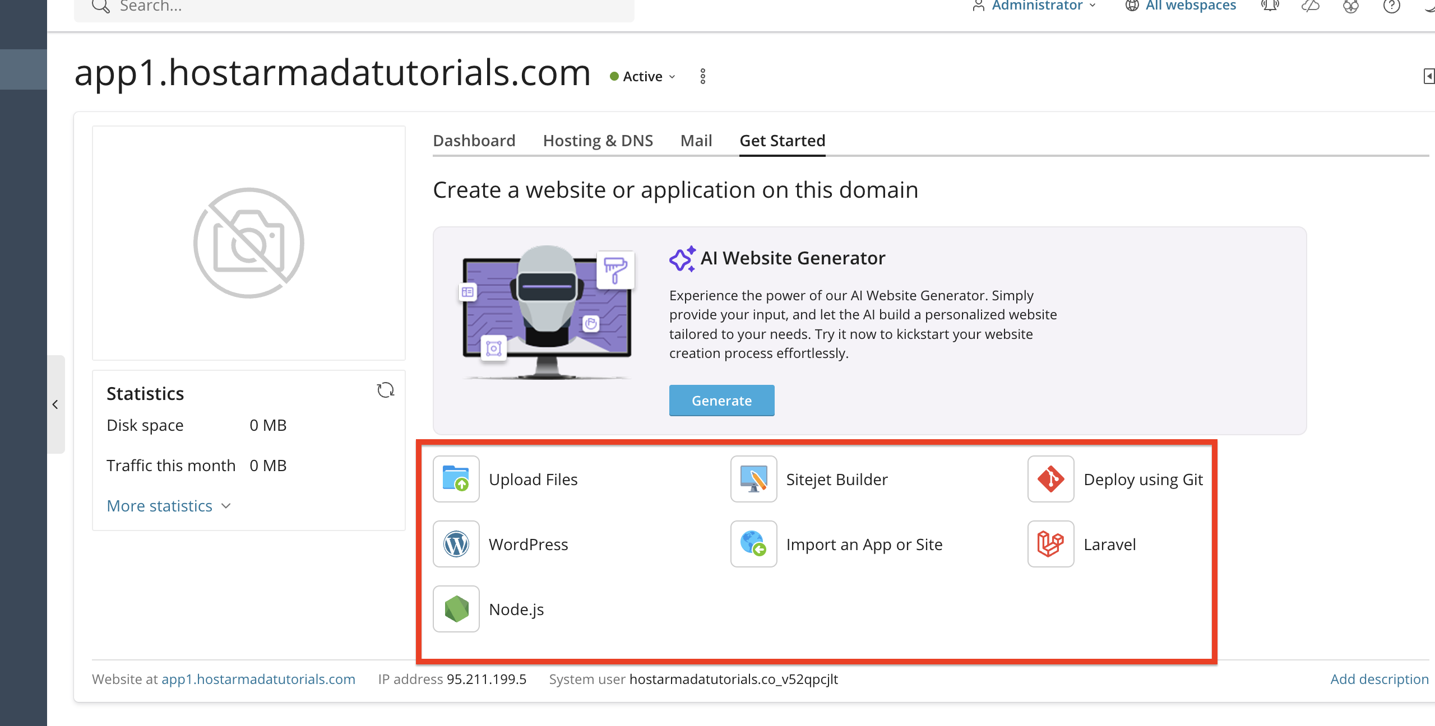The width and height of the screenshot is (1435, 726).
Task: Select the Get Started tab
Action: click(x=783, y=141)
